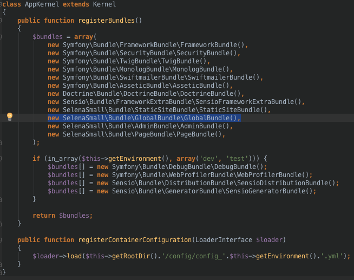
Task: Click the 'dev' string in the array
Action: click(208, 159)
